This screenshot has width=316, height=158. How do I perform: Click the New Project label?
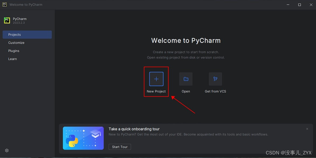pos(156,91)
